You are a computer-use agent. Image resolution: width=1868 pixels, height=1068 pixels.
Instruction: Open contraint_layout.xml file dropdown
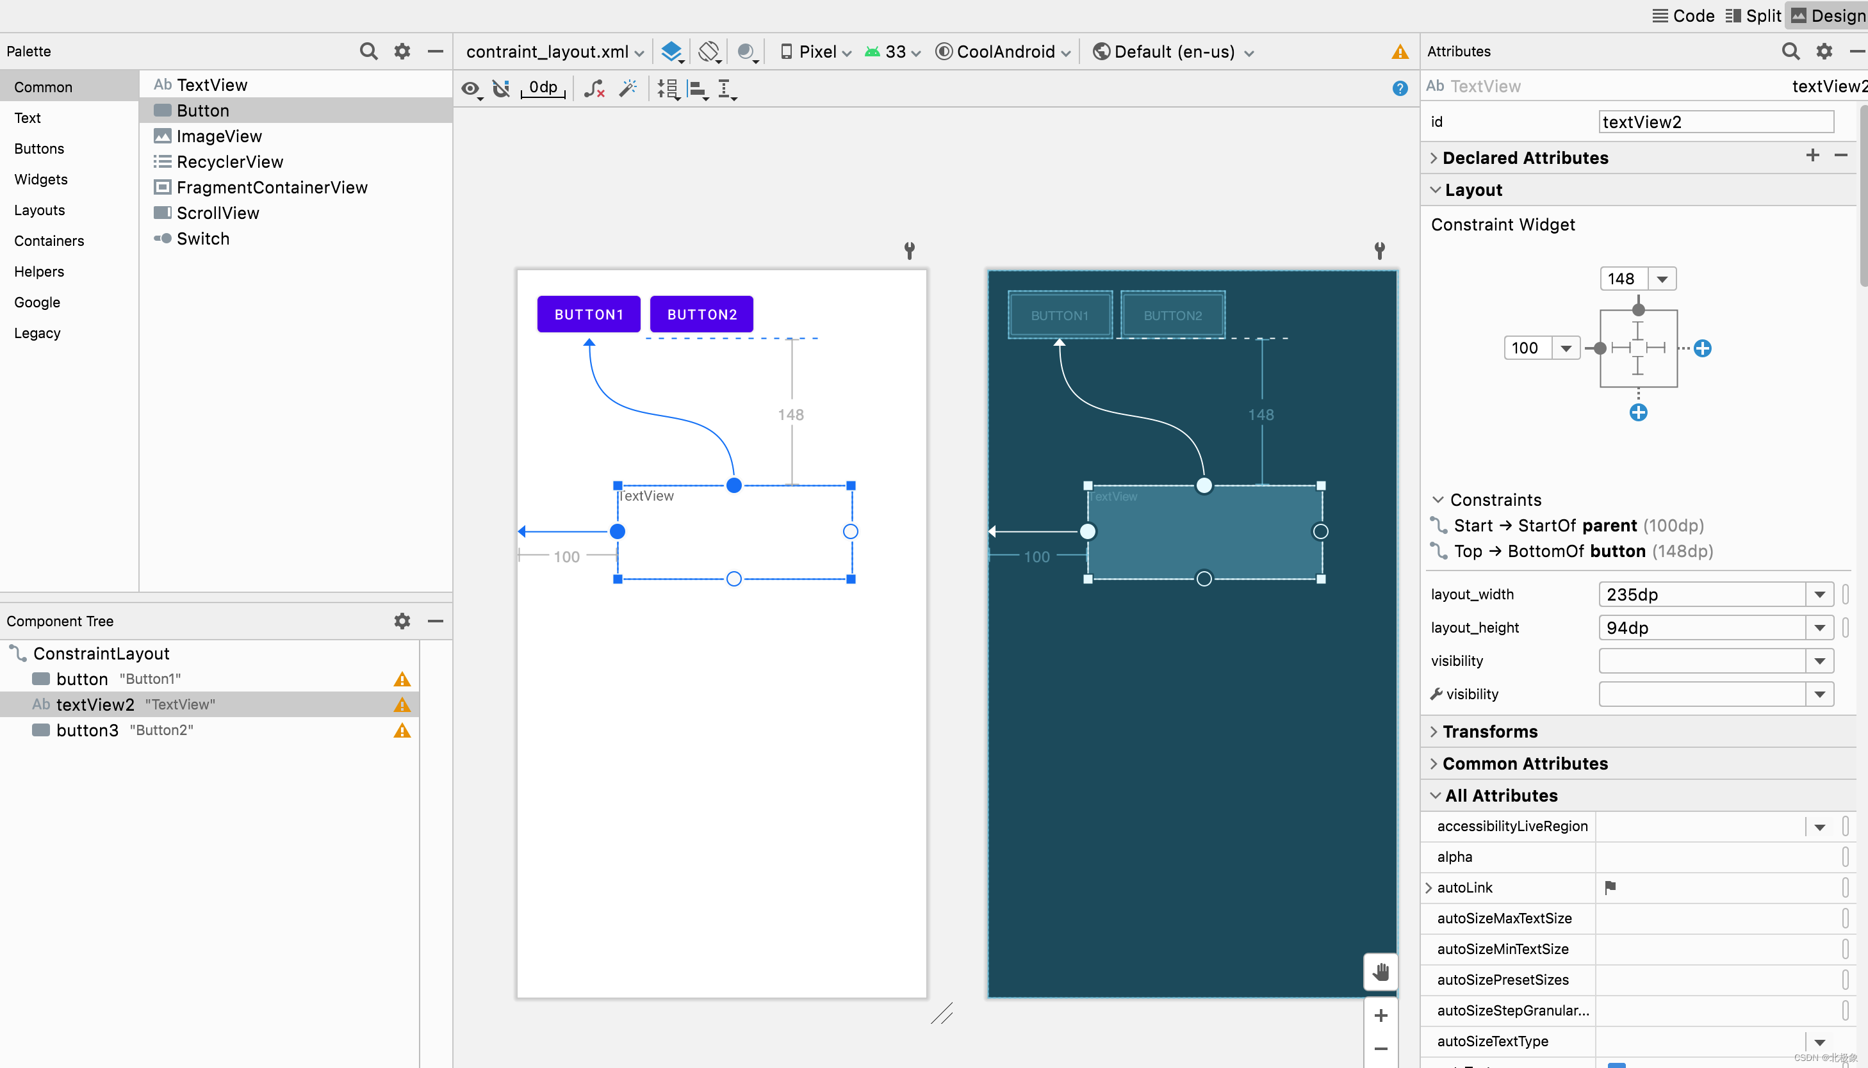pos(555,52)
